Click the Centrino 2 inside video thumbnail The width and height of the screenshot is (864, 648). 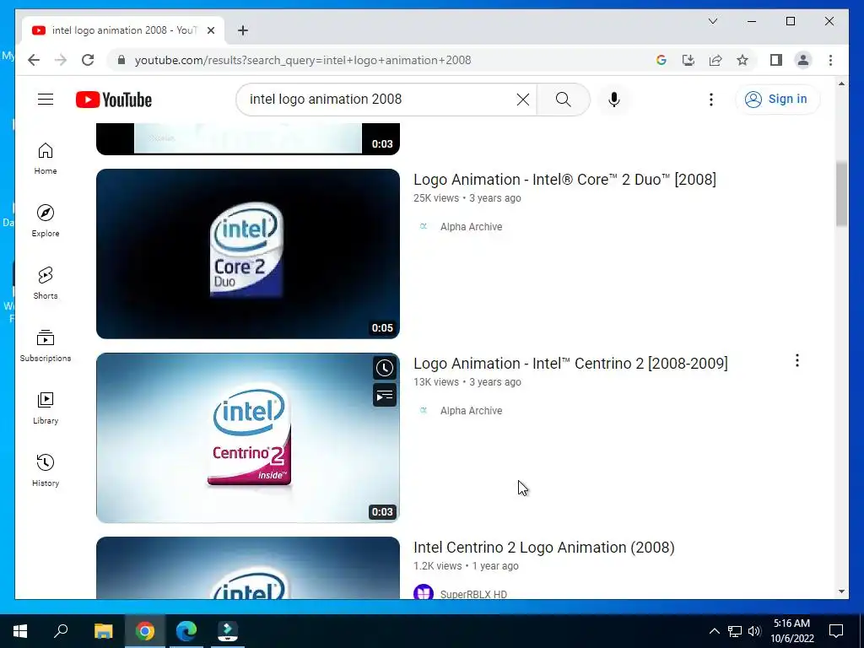[x=248, y=438]
